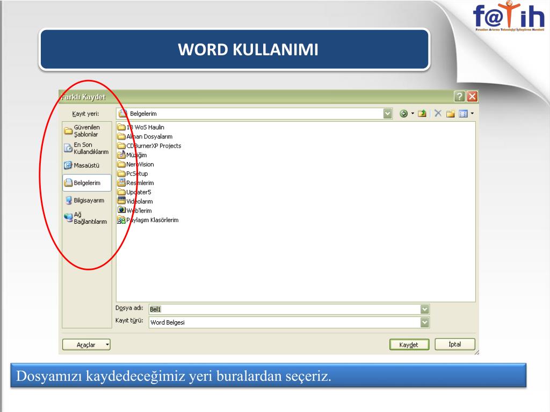Select the Videolarım folder
Viewport: 550px width, 412px height.
pos(135,202)
